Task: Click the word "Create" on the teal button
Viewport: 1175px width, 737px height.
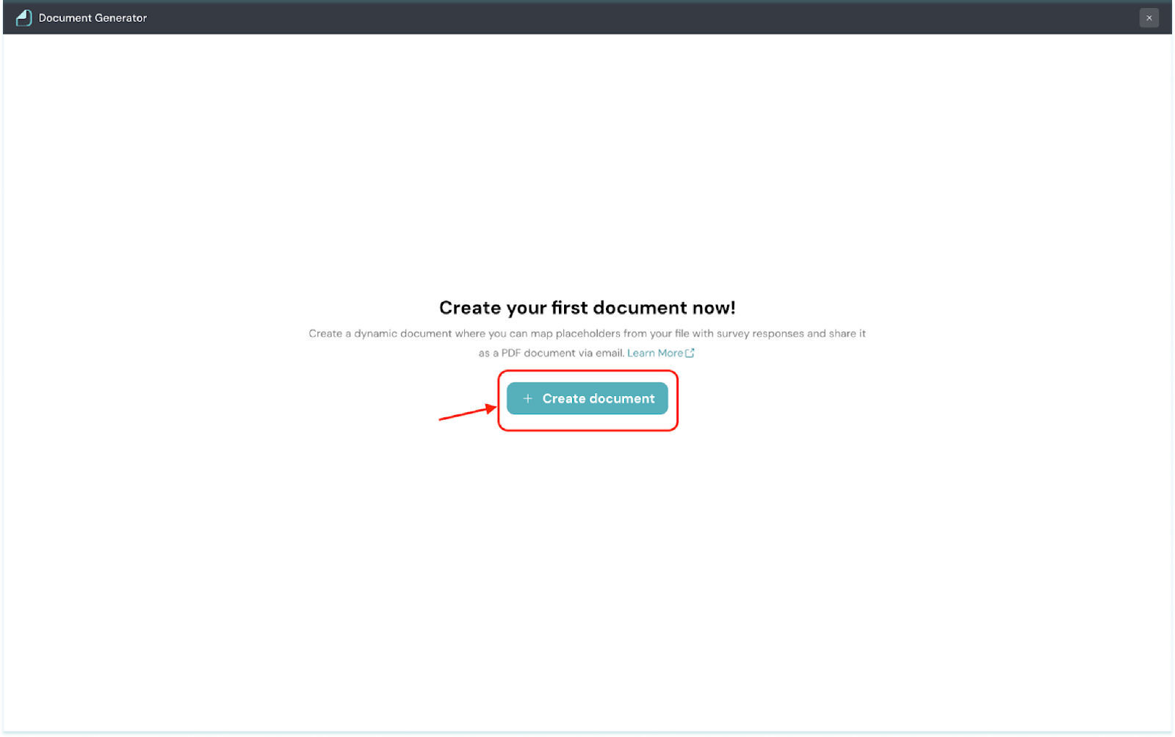Action: 563,398
